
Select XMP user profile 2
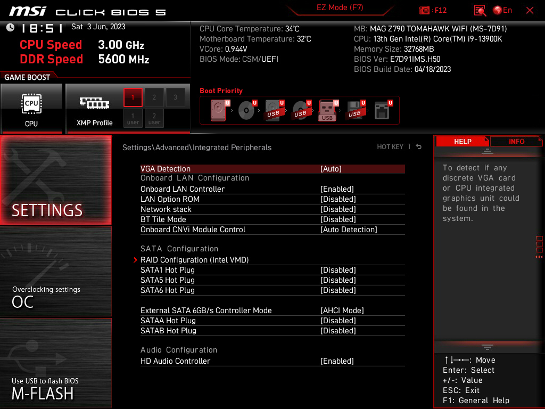(154, 118)
